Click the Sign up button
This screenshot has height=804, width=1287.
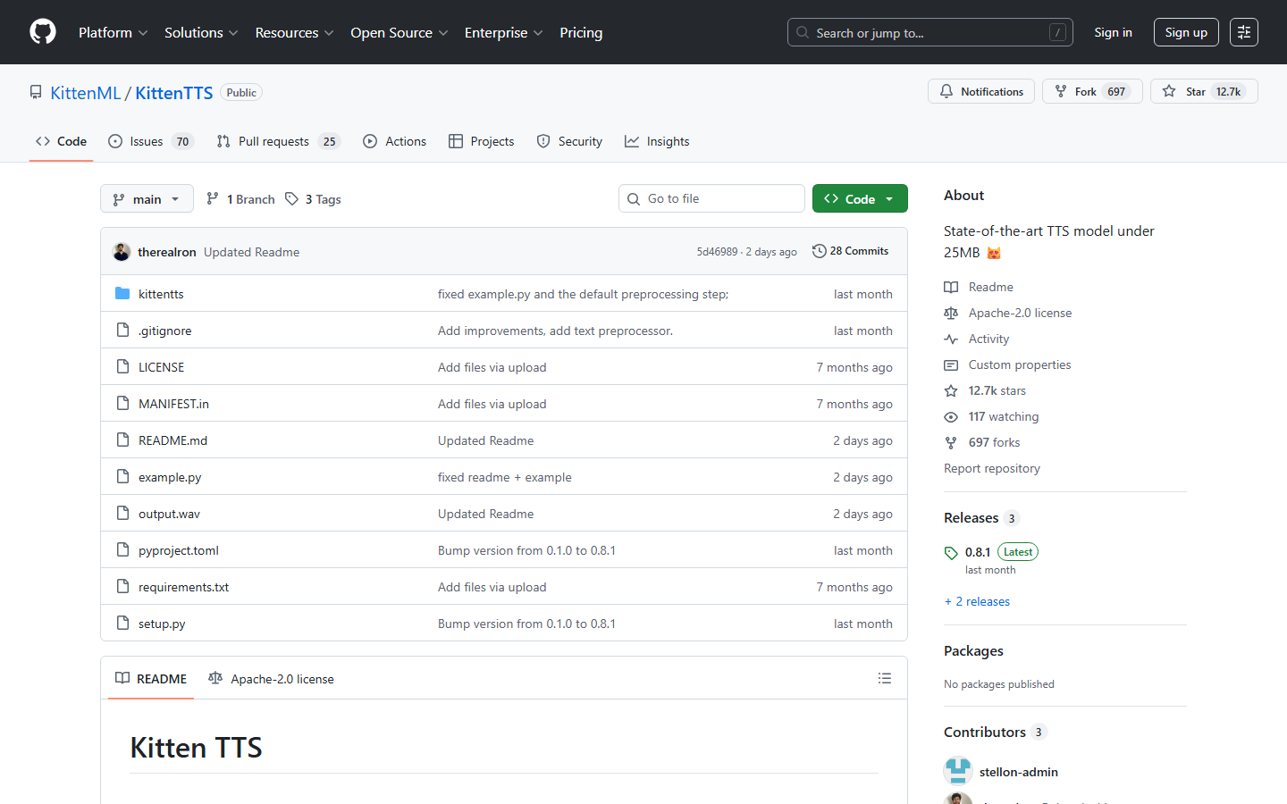coord(1186,31)
